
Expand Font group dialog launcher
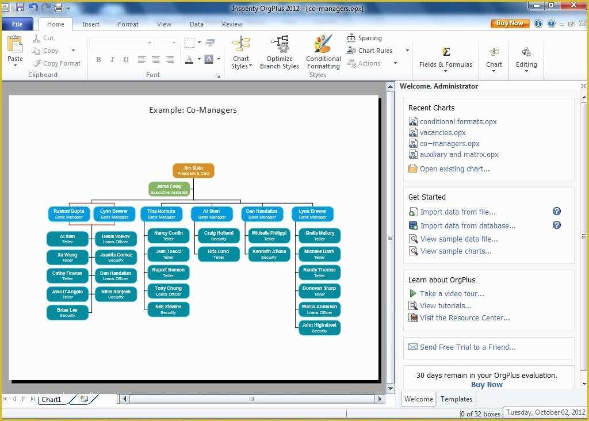click(217, 75)
